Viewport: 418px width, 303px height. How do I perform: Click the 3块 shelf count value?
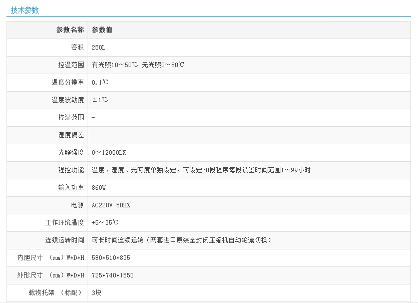[x=97, y=293]
